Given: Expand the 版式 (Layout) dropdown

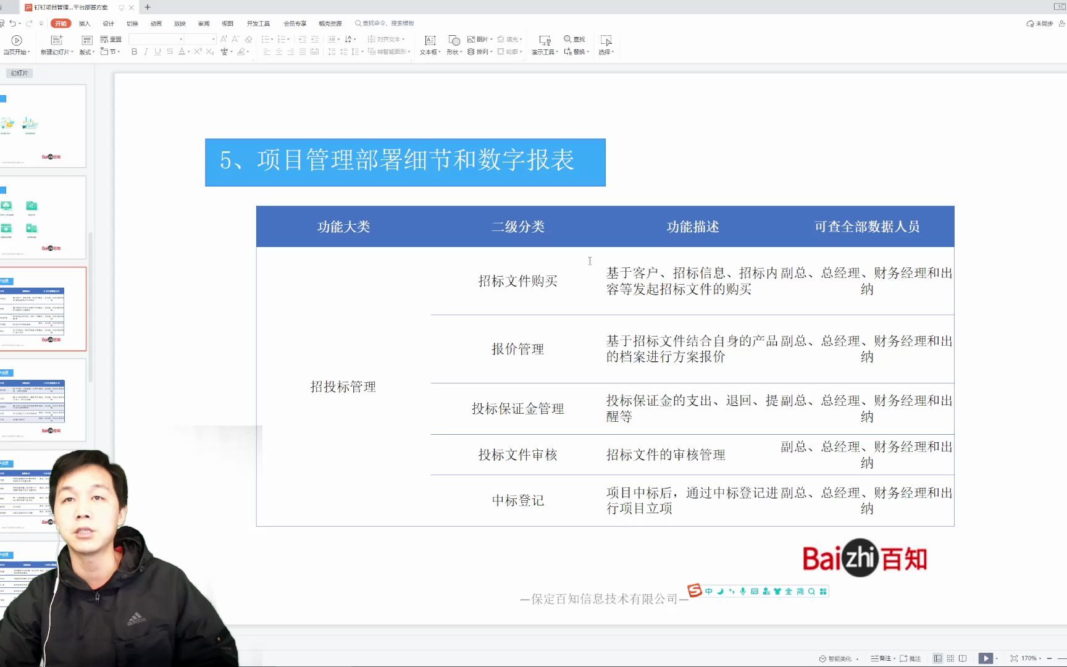Looking at the screenshot, I should click(86, 52).
